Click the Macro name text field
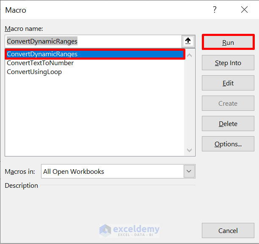This screenshot has height=244, width=259. click(x=93, y=41)
